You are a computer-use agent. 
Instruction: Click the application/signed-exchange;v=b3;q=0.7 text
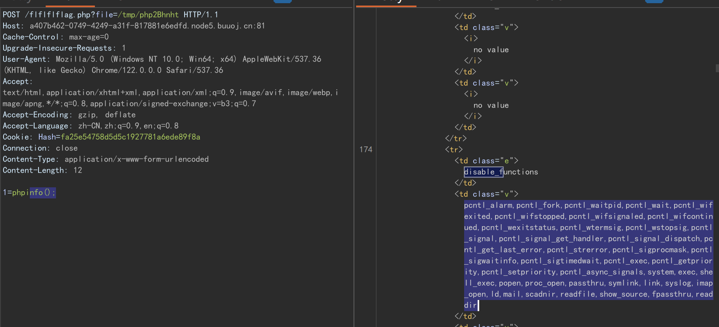point(173,104)
